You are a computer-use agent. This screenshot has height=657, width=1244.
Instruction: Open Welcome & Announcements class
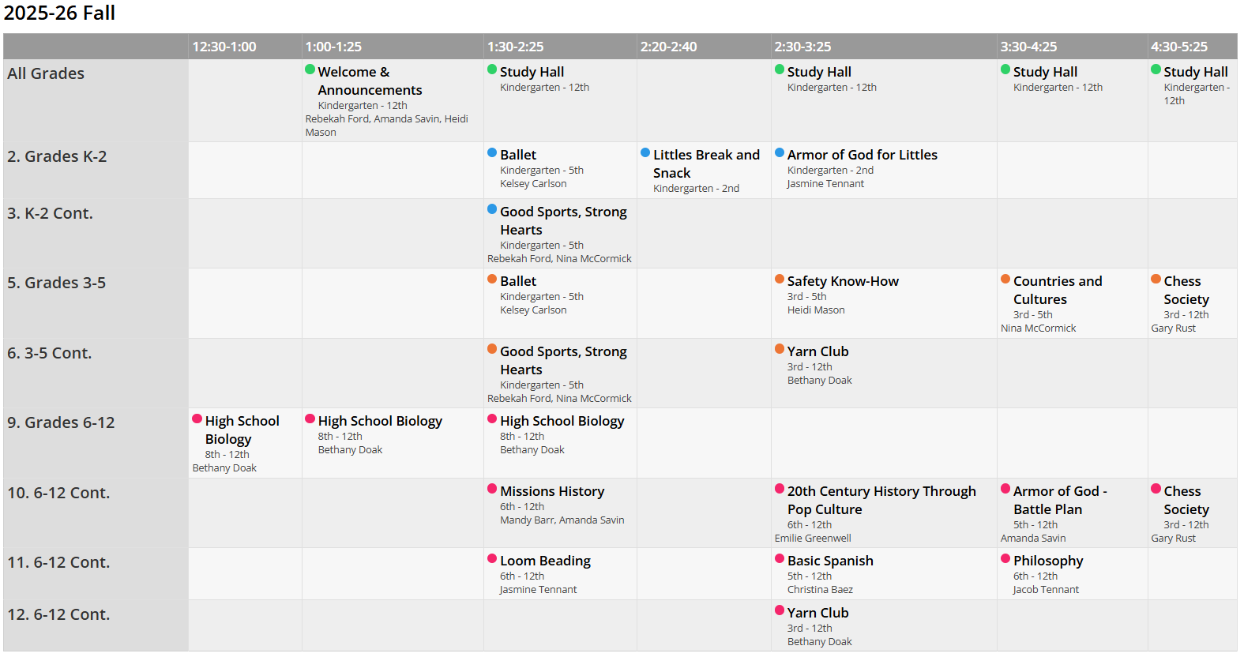370,81
